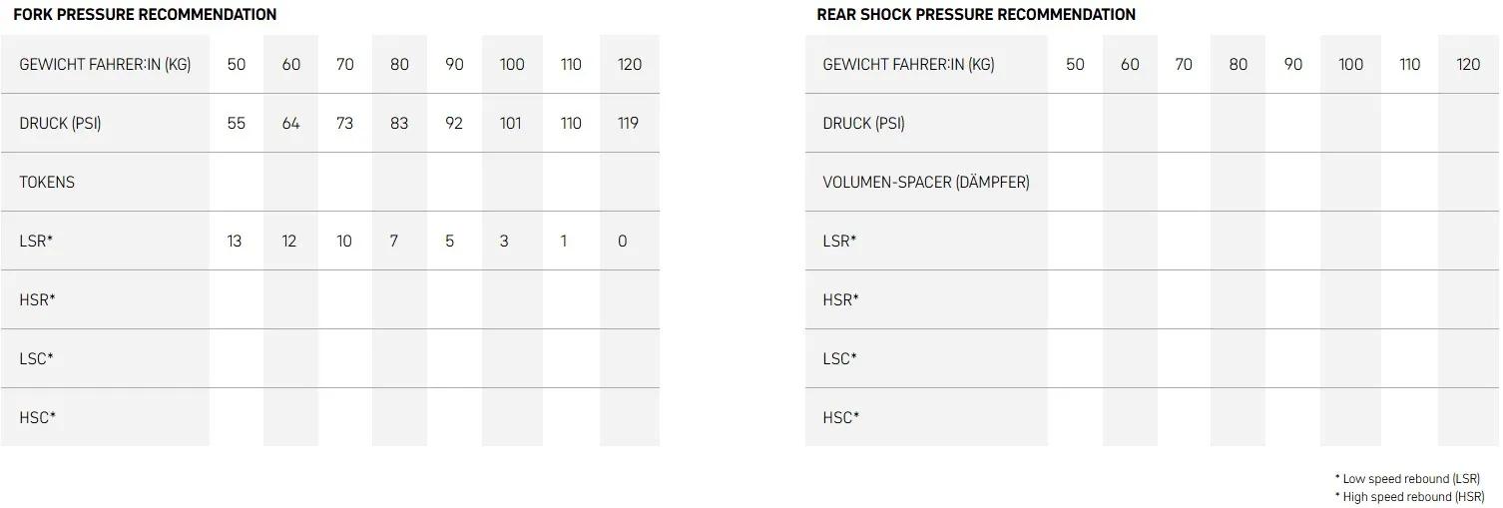Select fork pressure value 119 PSI
This screenshot has width=1503, height=508.
[x=628, y=124]
